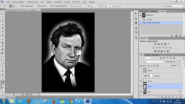The width and height of the screenshot is (185, 104).
Task: Enable the Во всех окнах checkbox
Action: tap(36, 6)
